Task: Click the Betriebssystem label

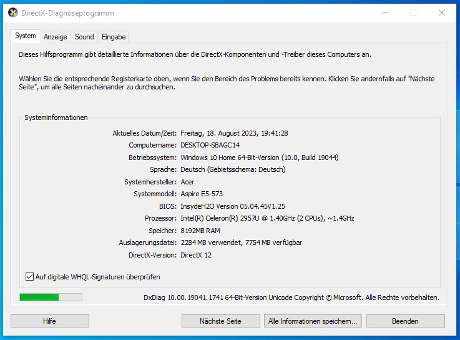Action: click(152, 157)
